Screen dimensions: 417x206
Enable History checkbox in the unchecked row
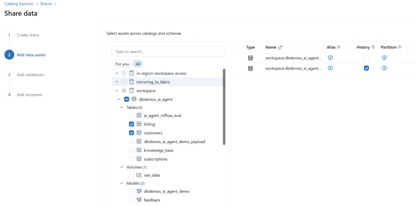click(367, 58)
